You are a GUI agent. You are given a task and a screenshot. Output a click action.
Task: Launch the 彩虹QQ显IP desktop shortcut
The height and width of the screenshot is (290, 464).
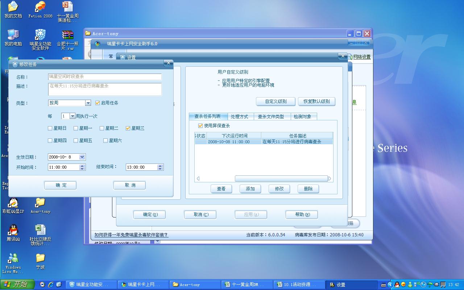coord(13,206)
